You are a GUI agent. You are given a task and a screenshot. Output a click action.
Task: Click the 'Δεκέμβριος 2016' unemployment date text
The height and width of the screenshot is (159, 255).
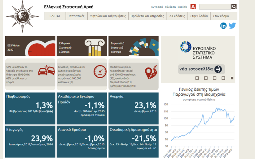(145, 111)
